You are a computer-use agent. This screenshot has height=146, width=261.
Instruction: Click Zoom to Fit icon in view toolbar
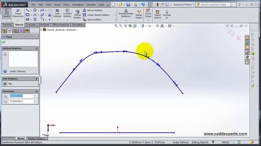pos(116,26)
